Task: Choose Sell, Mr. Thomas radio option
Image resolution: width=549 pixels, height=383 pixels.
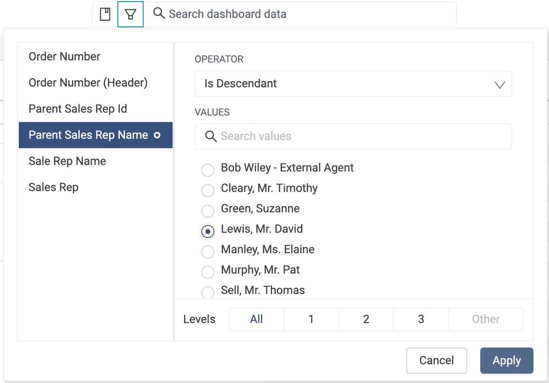Action: point(208,292)
